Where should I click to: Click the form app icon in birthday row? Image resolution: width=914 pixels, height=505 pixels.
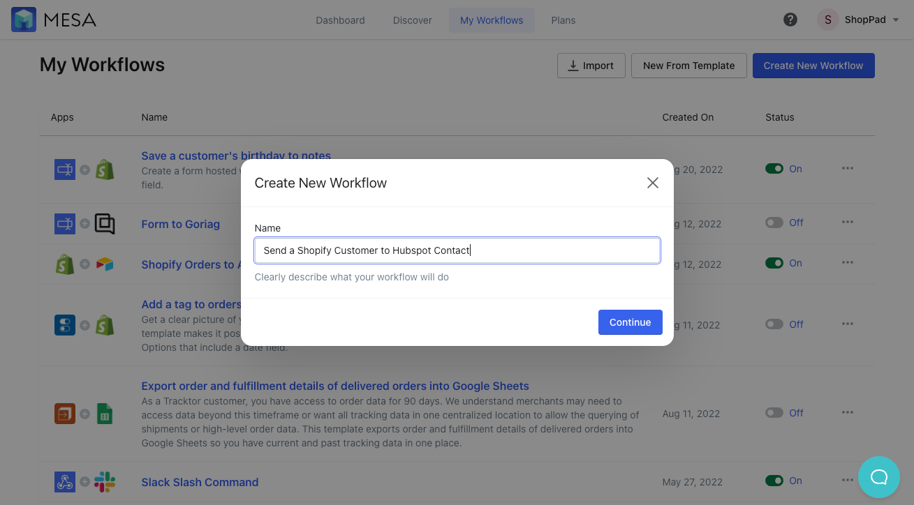(x=65, y=169)
